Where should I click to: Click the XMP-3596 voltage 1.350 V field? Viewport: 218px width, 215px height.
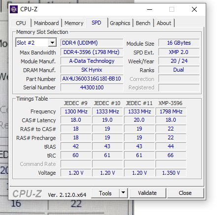click(171, 173)
